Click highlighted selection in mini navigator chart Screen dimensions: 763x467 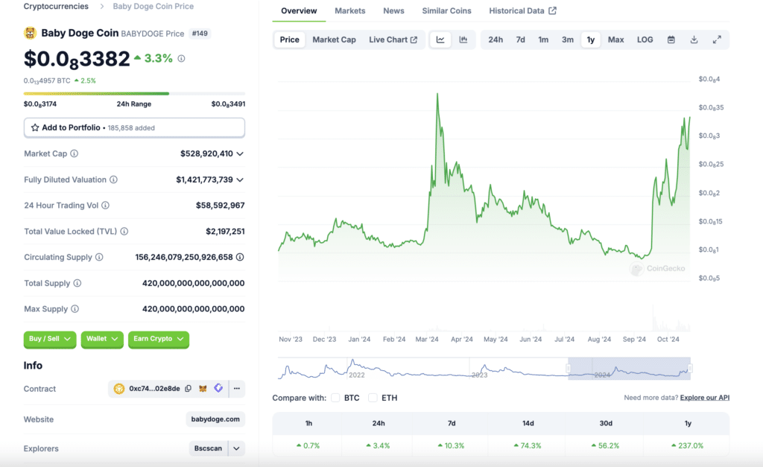coord(629,368)
